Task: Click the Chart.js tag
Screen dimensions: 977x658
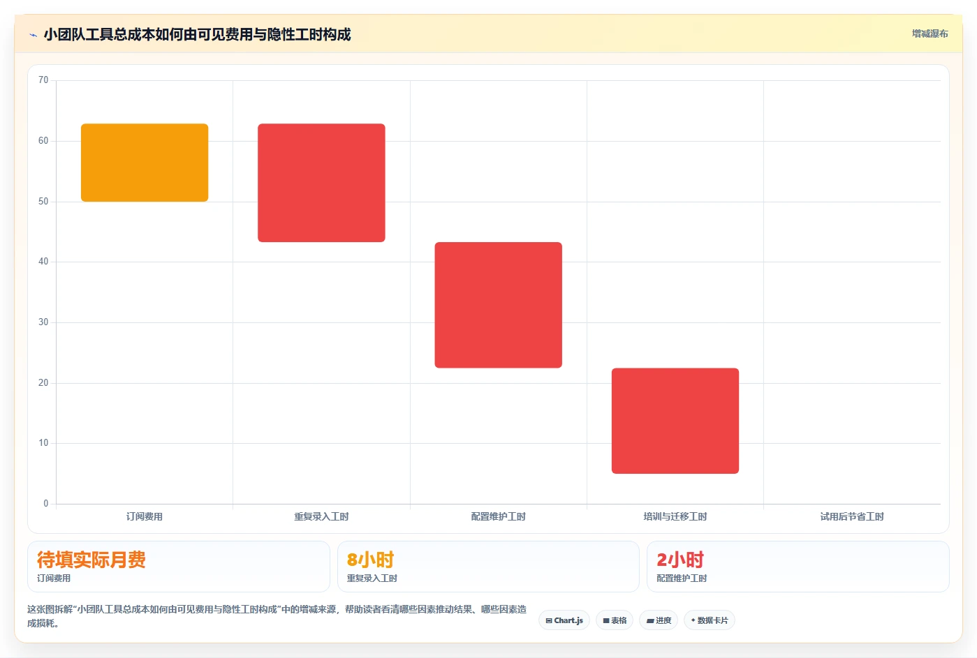Action: [564, 620]
